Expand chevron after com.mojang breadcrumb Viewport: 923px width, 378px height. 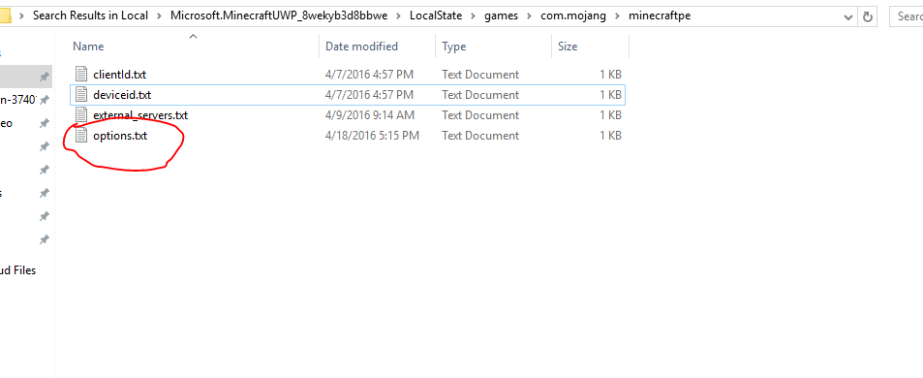(617, 16)
